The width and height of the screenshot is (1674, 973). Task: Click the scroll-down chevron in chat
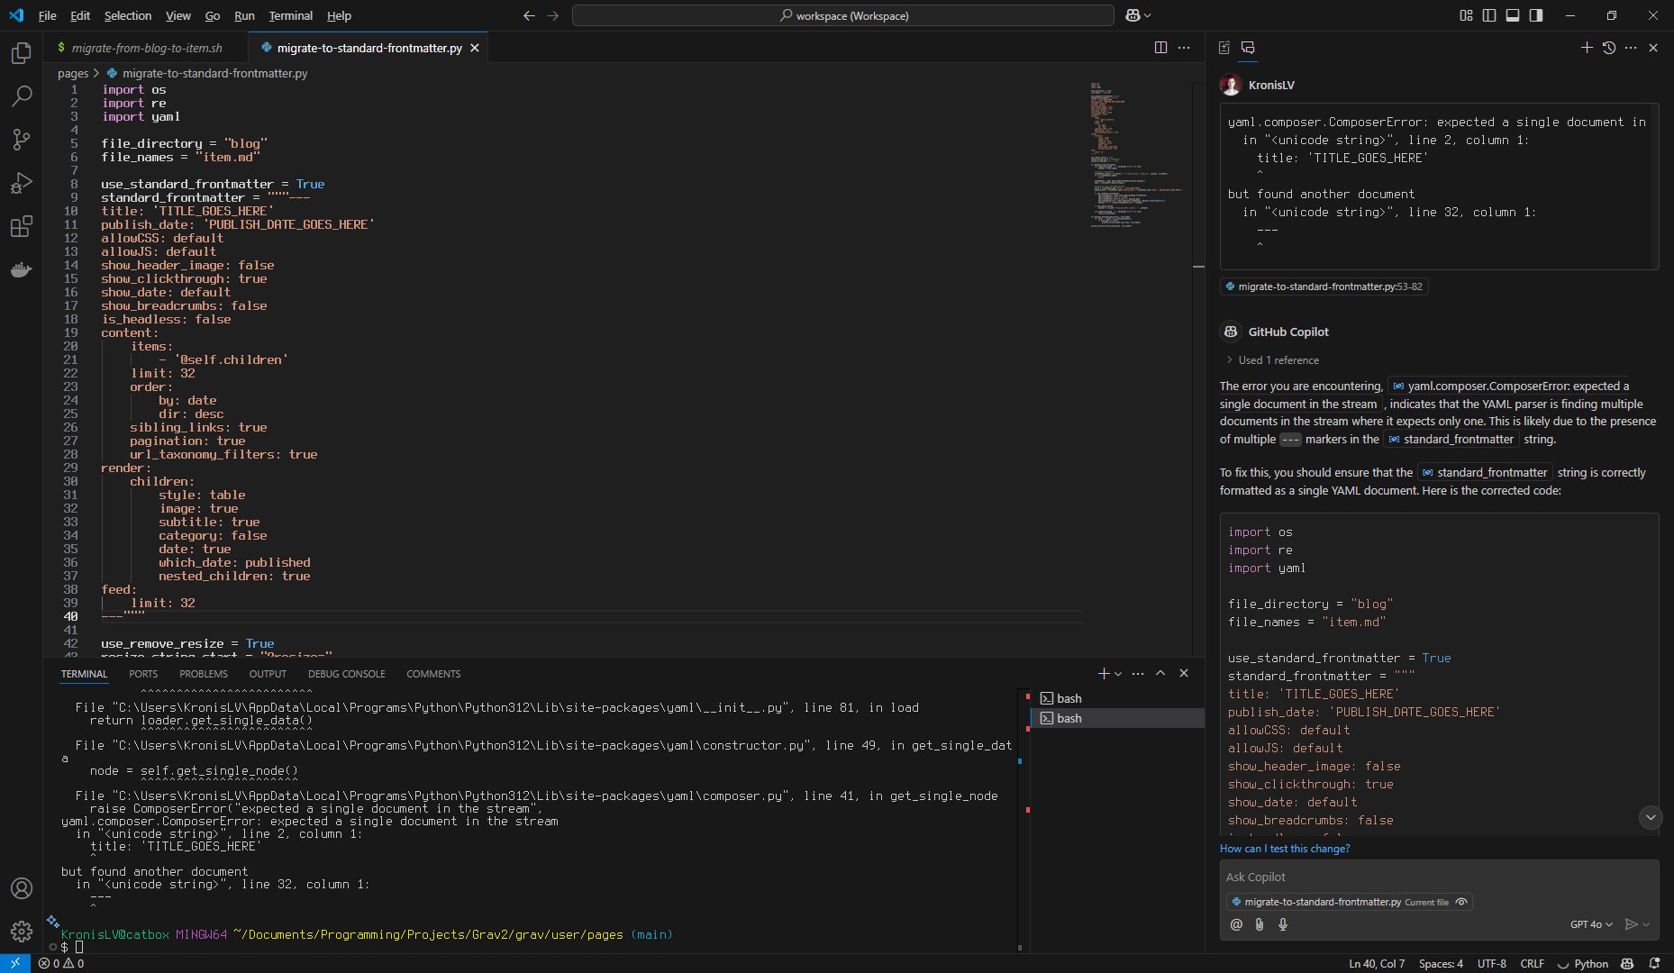1650,817
